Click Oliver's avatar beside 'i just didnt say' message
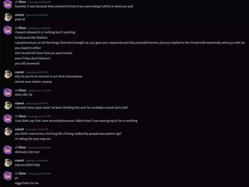 tap(8, 118)
